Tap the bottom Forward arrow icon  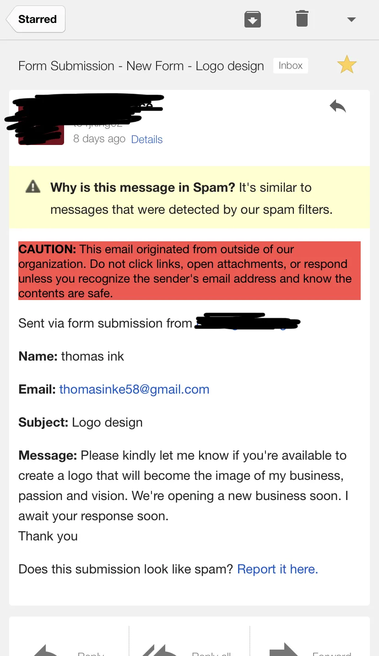pos(284,650)
